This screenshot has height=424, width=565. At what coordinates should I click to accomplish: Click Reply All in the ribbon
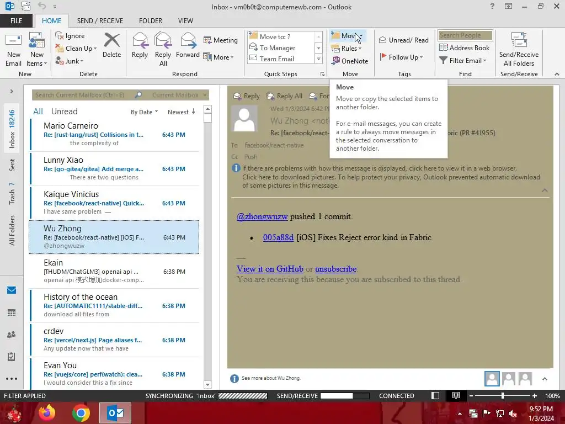pyautogui.click(x=163, y=50)
